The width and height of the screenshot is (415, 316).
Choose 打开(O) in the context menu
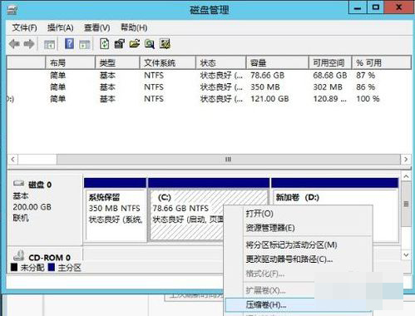tap(259, 214)
